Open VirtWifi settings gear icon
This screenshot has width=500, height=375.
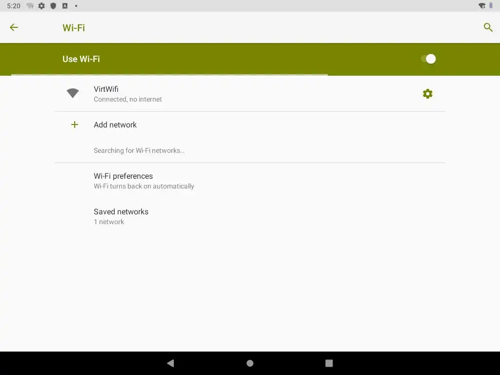click(x=428, y=94)
